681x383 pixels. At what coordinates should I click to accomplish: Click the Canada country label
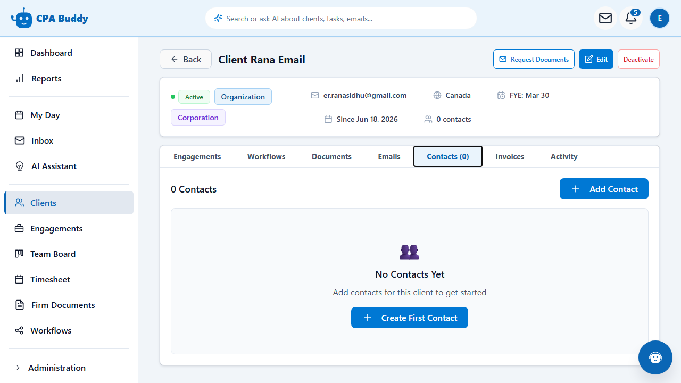(458, 95)
